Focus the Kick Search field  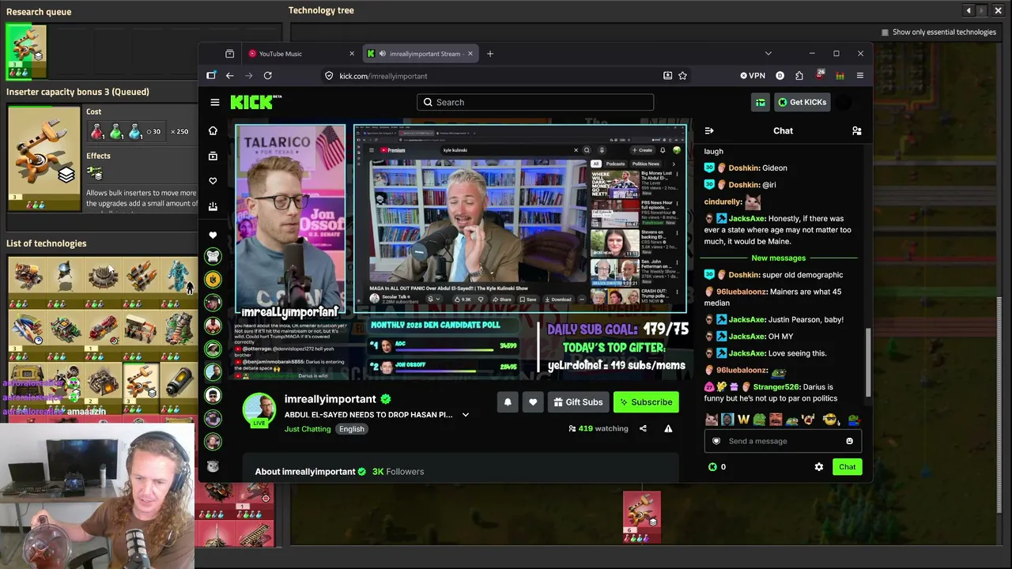coord(535,102)
